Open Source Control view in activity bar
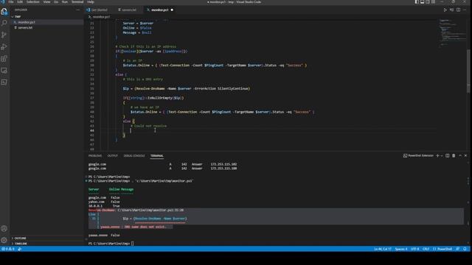 [4, 35]
